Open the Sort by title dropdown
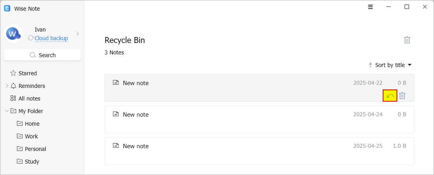This screenshot has height=175, width=434. 393,65
